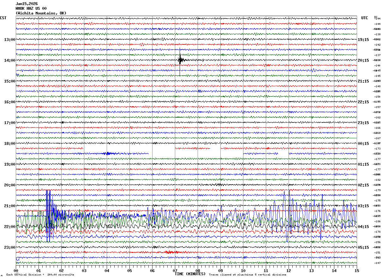Viewport: 382px width, 279px height.
Task: Click the 19:15 UTC time label
Action: click(x=363, y=40)
